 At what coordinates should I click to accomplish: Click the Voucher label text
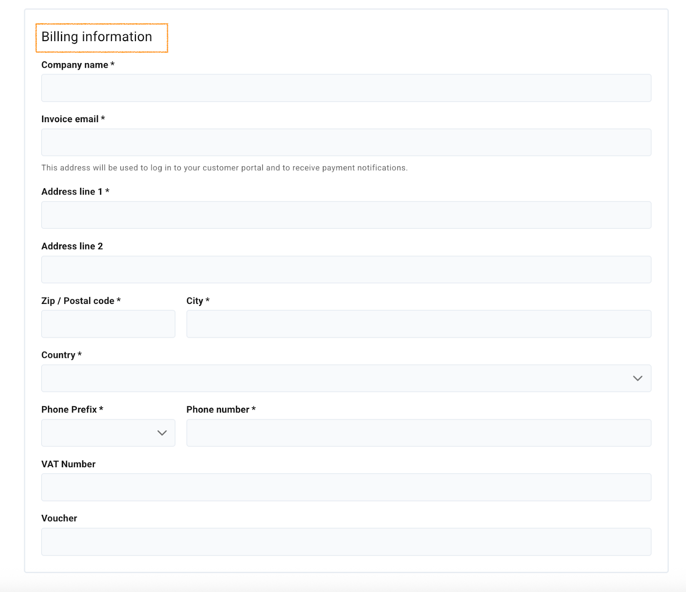click(x=59, y=518)
